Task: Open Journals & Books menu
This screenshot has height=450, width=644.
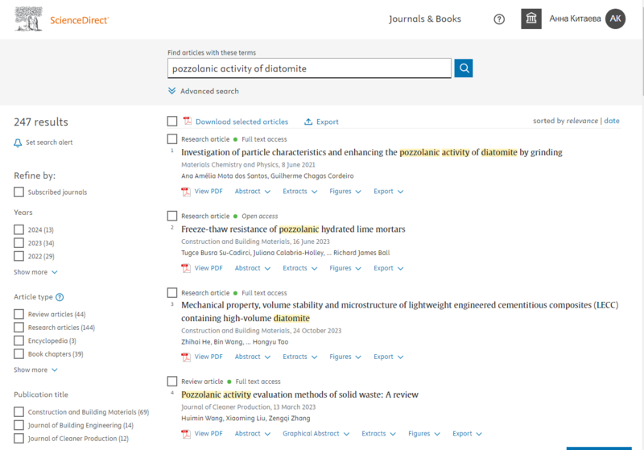Action: coord(425,19)
